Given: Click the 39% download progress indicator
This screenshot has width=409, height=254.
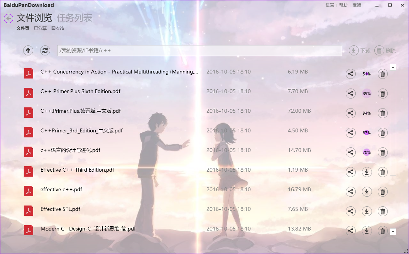Looking at the screenshot, I should pyautogui.click(x=367, y=94).
